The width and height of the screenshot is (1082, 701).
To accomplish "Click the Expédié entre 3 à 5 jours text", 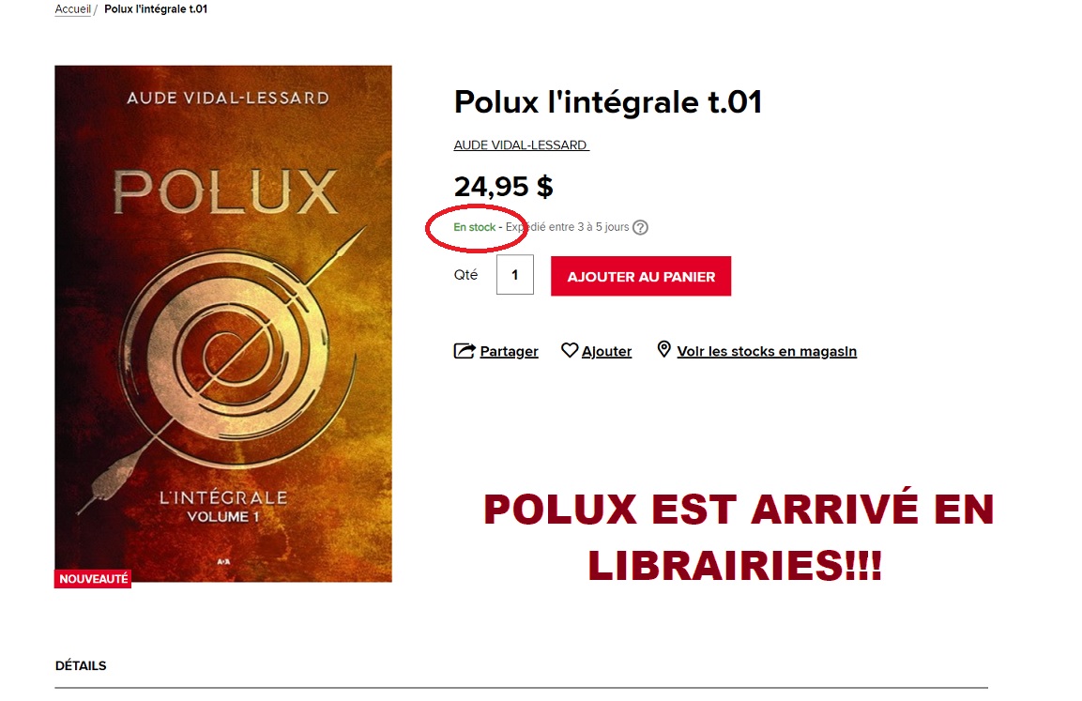I will (x=567, y=227).
